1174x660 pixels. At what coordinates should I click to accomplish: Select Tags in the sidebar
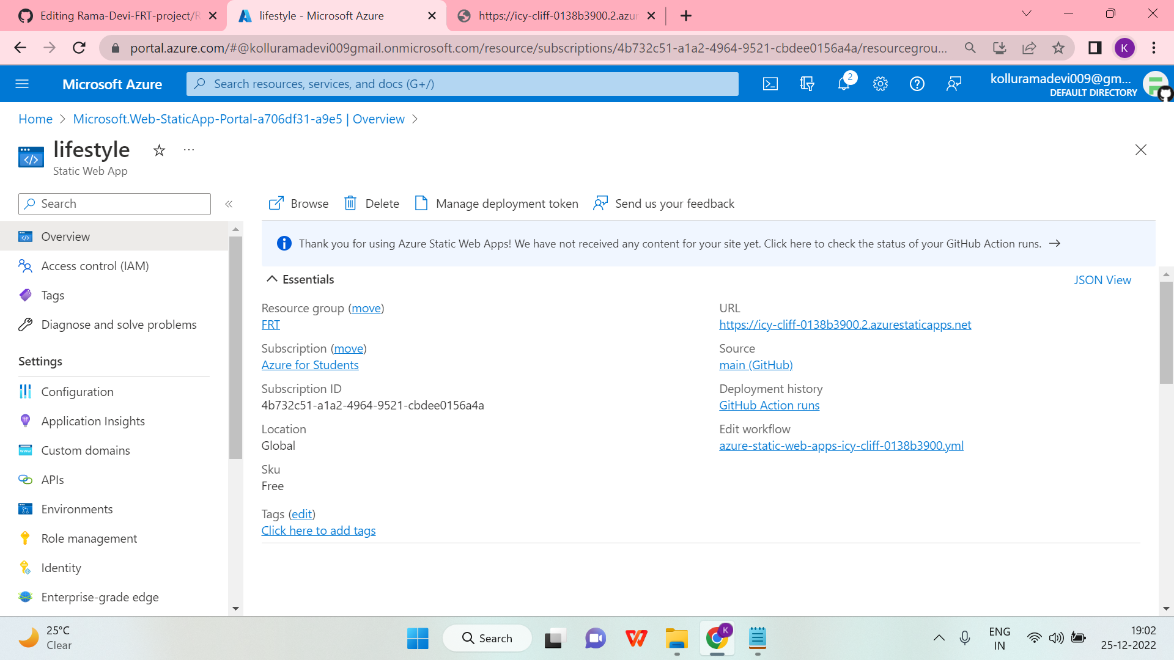coord(53,295)
